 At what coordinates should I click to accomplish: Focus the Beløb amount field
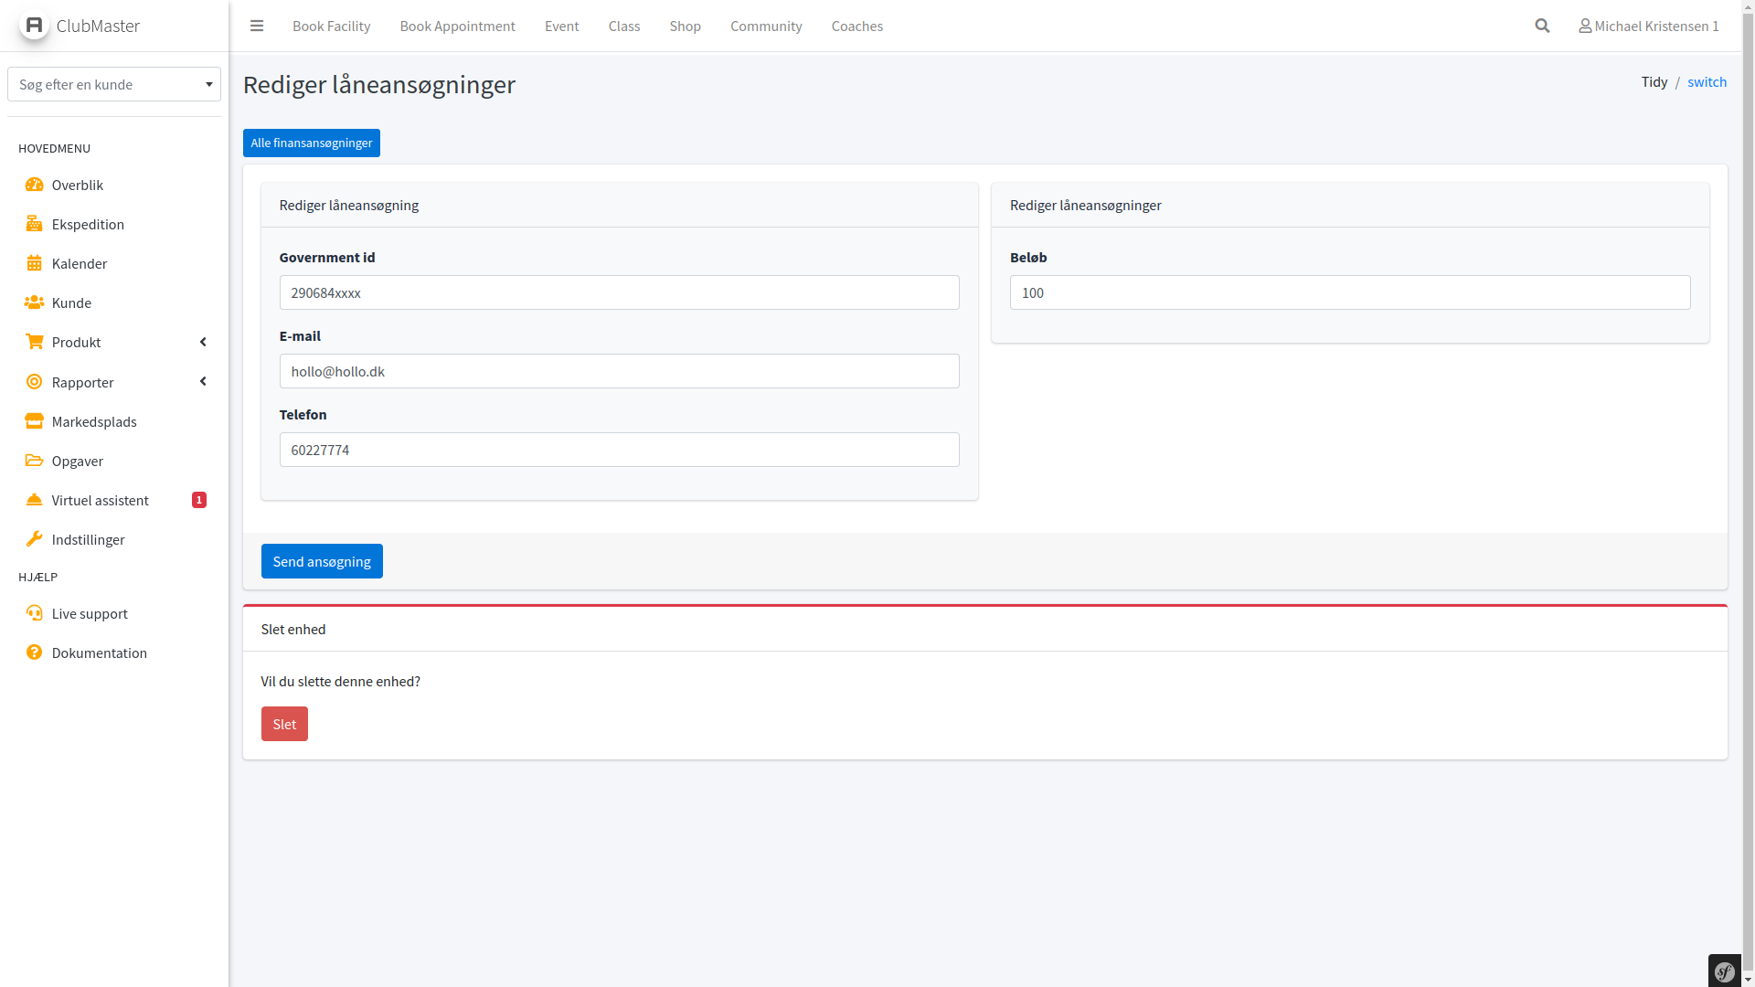pos(1349,292)
